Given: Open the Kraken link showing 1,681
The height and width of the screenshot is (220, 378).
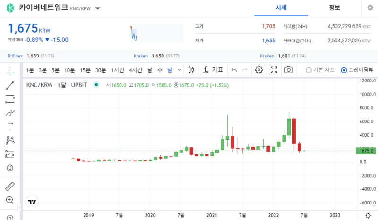Looking at the screenshot, I should point(267,56).
